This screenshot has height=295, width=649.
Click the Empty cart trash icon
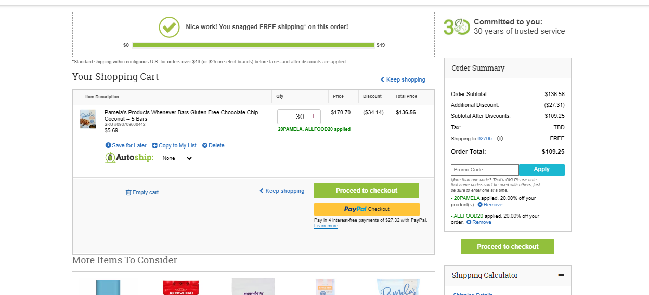(x=128, y=192)
